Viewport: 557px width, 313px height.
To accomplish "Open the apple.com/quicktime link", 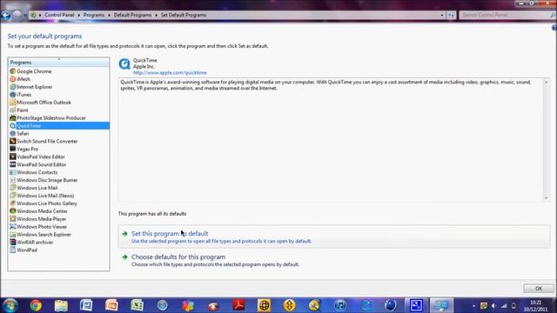I will [x=170, y=73].
